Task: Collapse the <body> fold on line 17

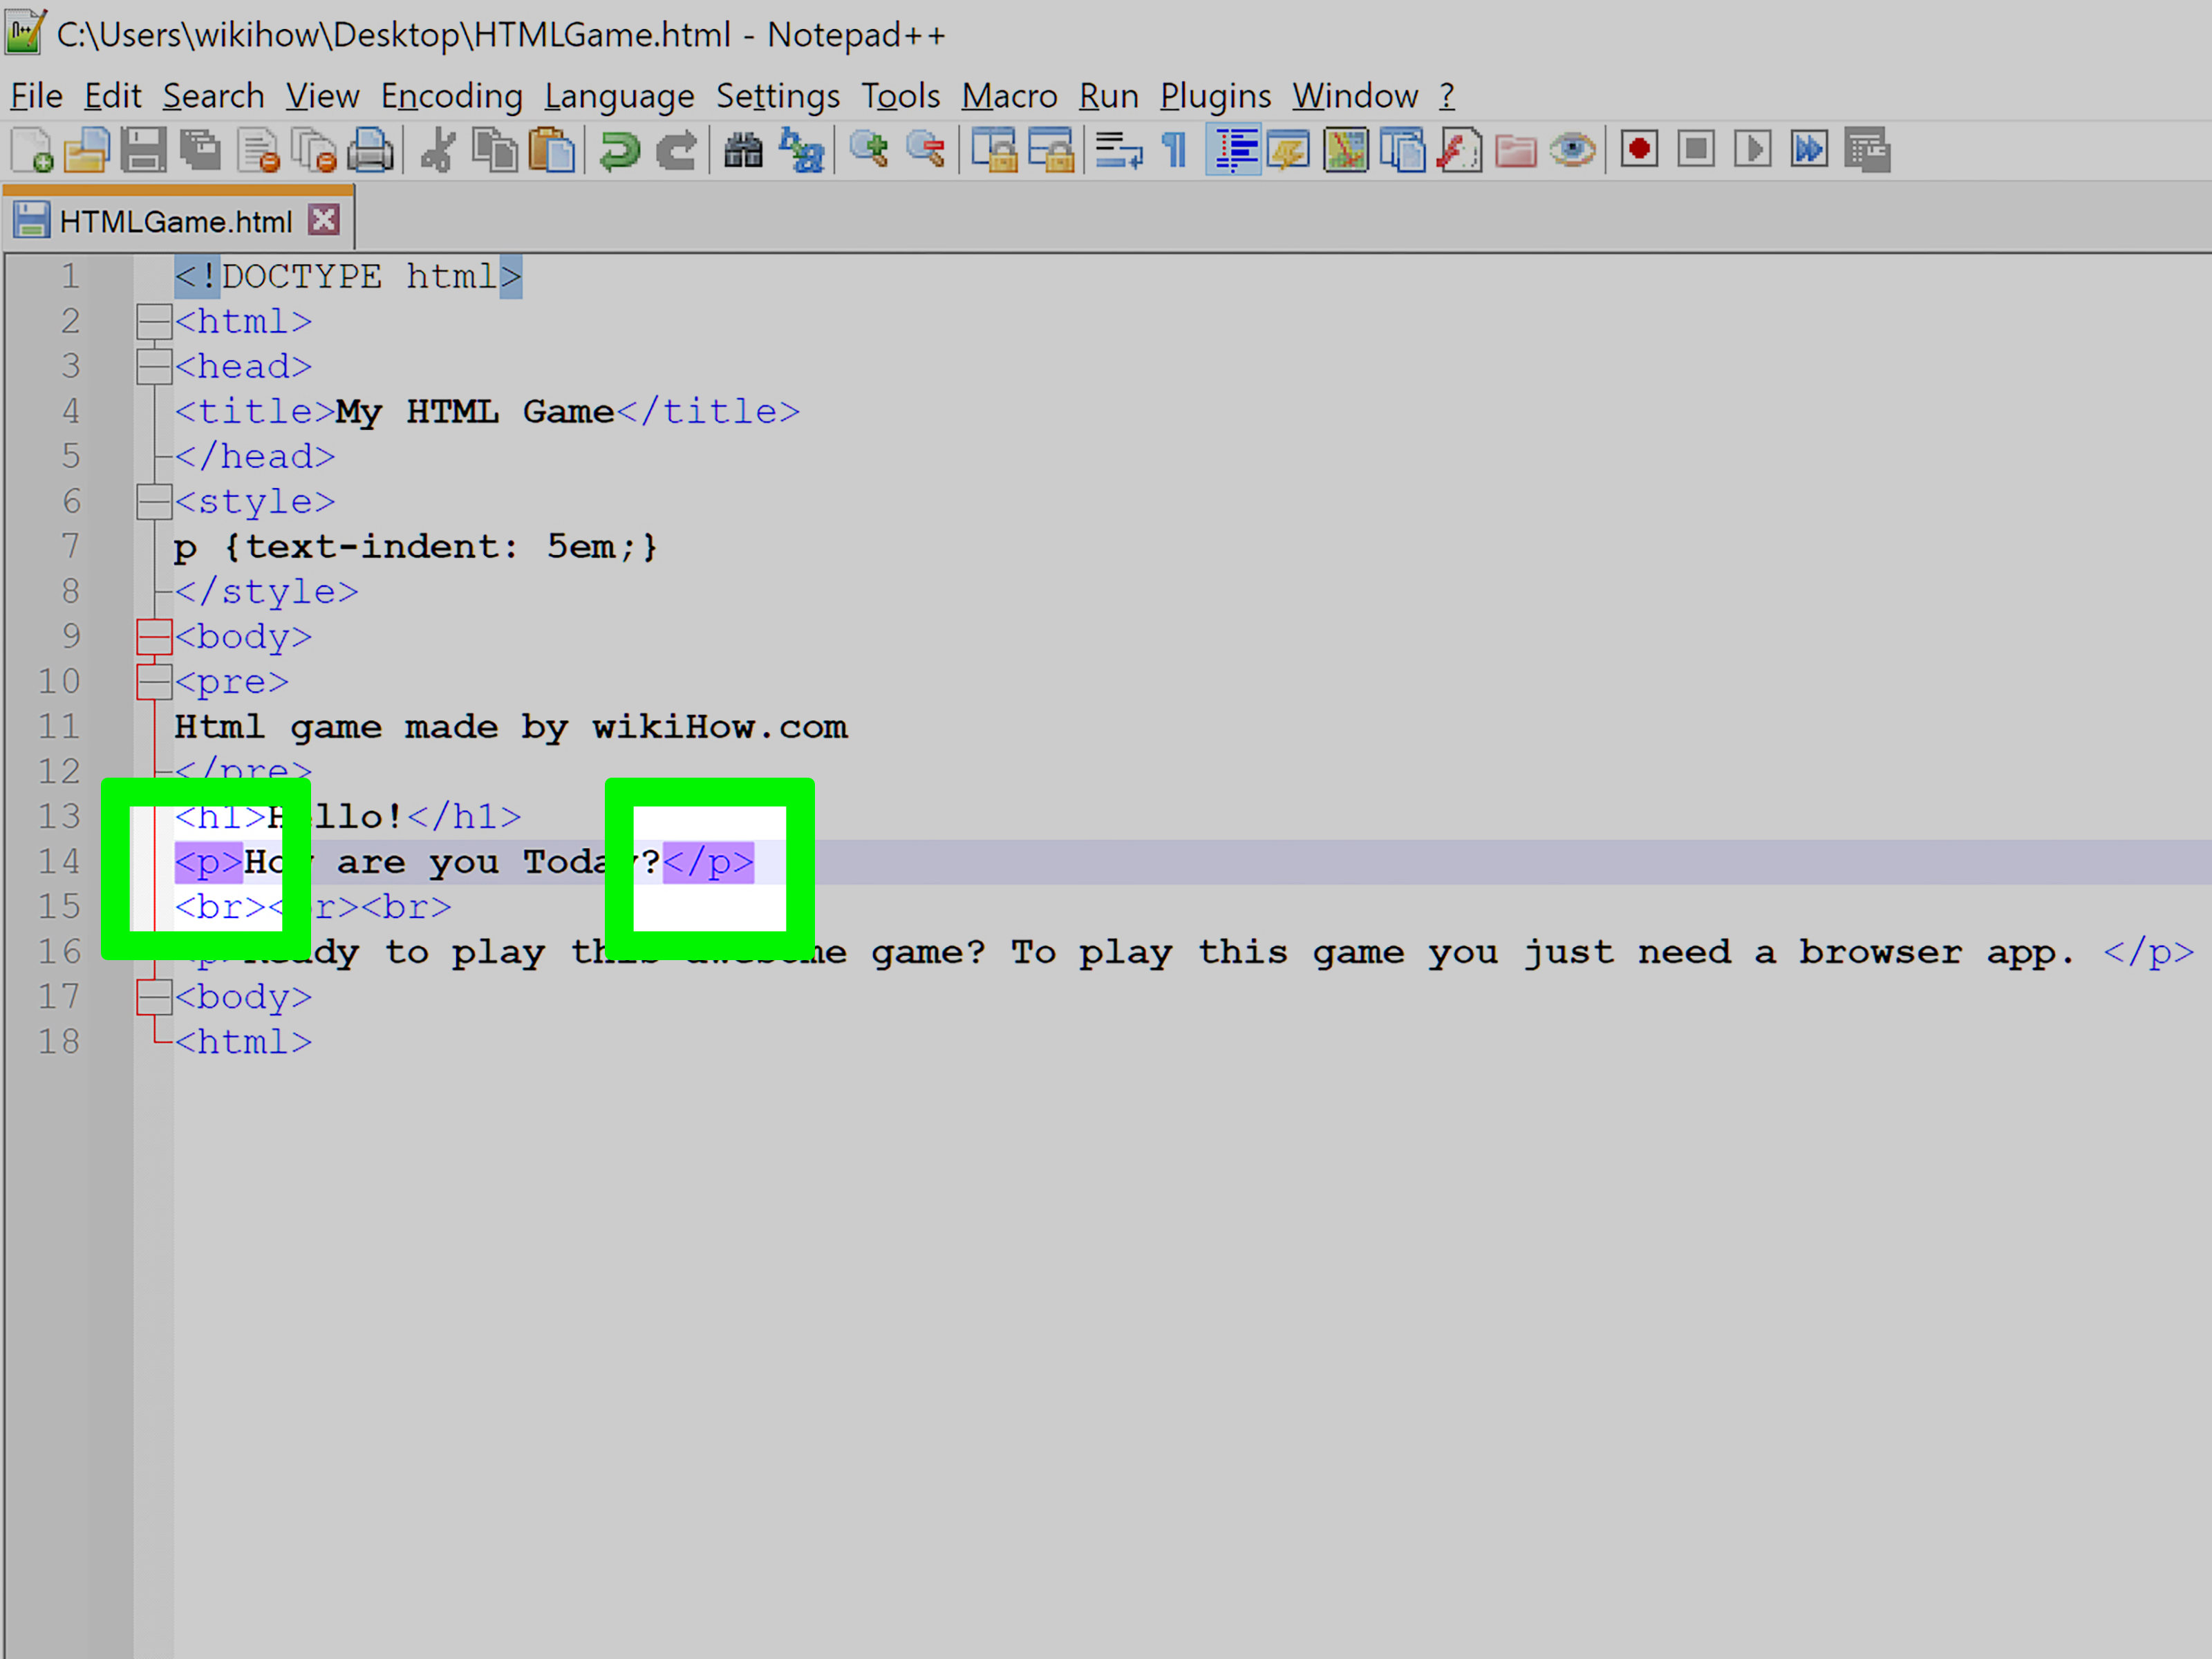Action: click(x=154, y=997)
